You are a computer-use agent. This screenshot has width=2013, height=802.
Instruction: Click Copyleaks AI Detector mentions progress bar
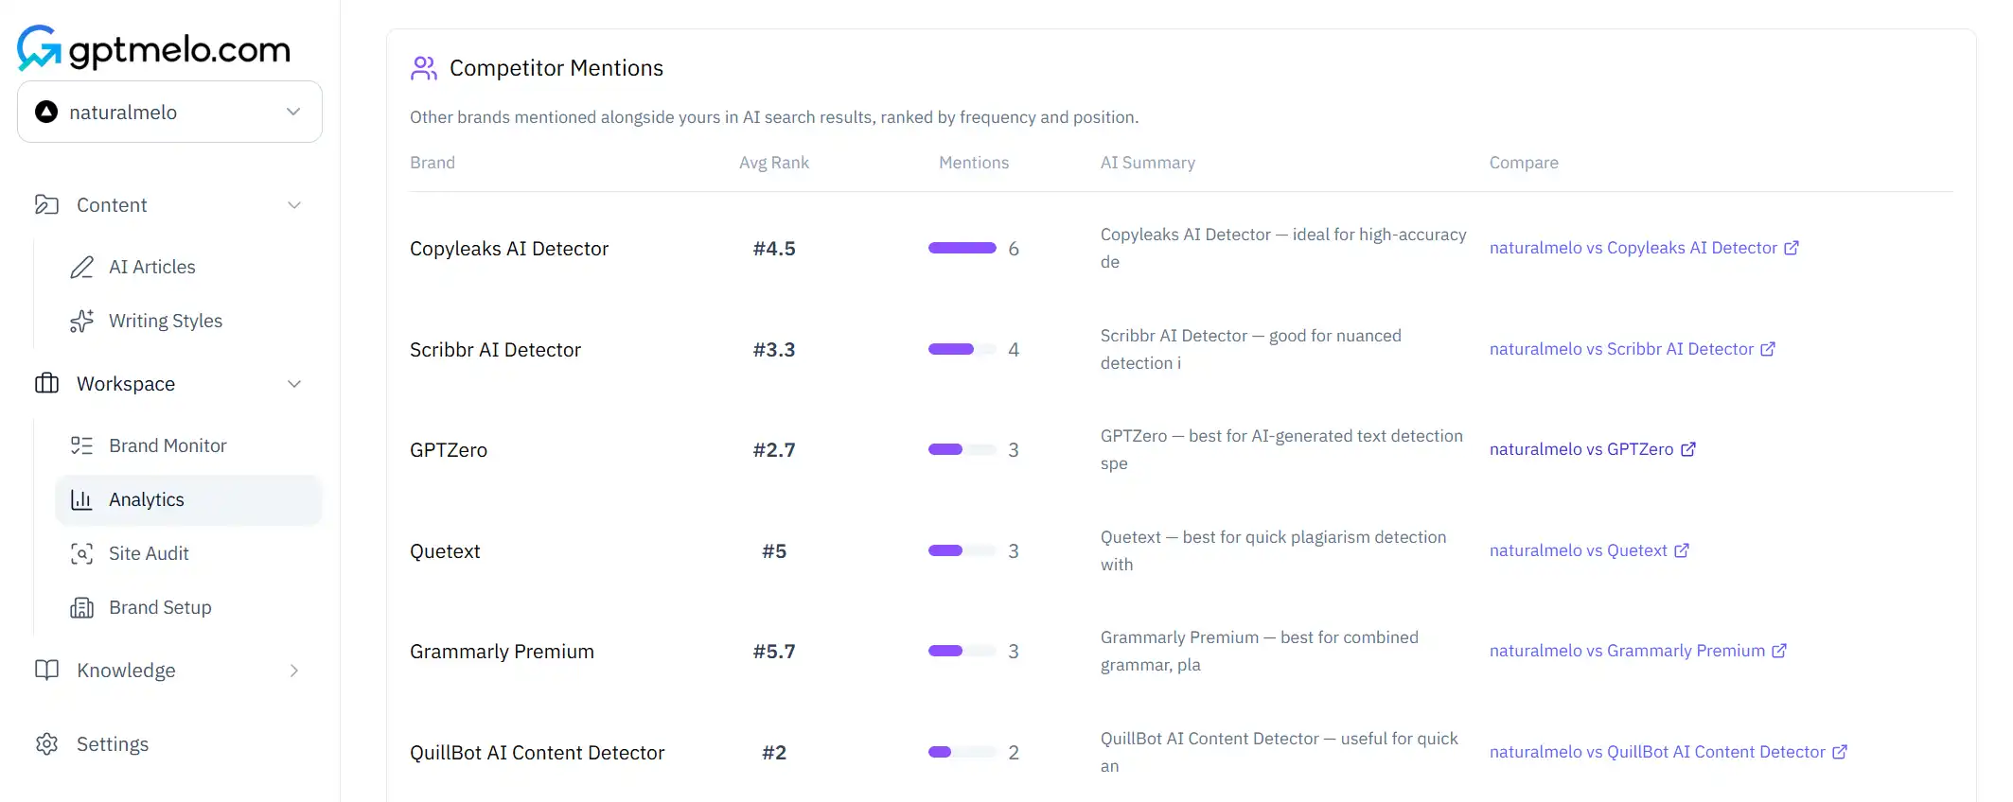[x=962, y=248]
